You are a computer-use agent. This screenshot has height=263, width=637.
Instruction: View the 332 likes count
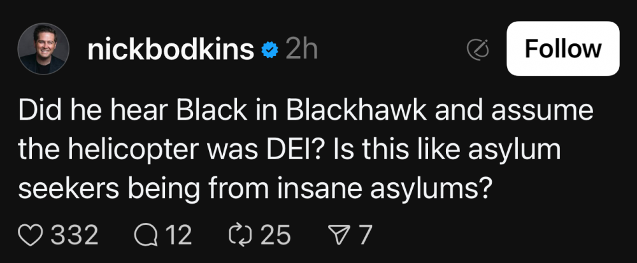click(x=75, y=235)
